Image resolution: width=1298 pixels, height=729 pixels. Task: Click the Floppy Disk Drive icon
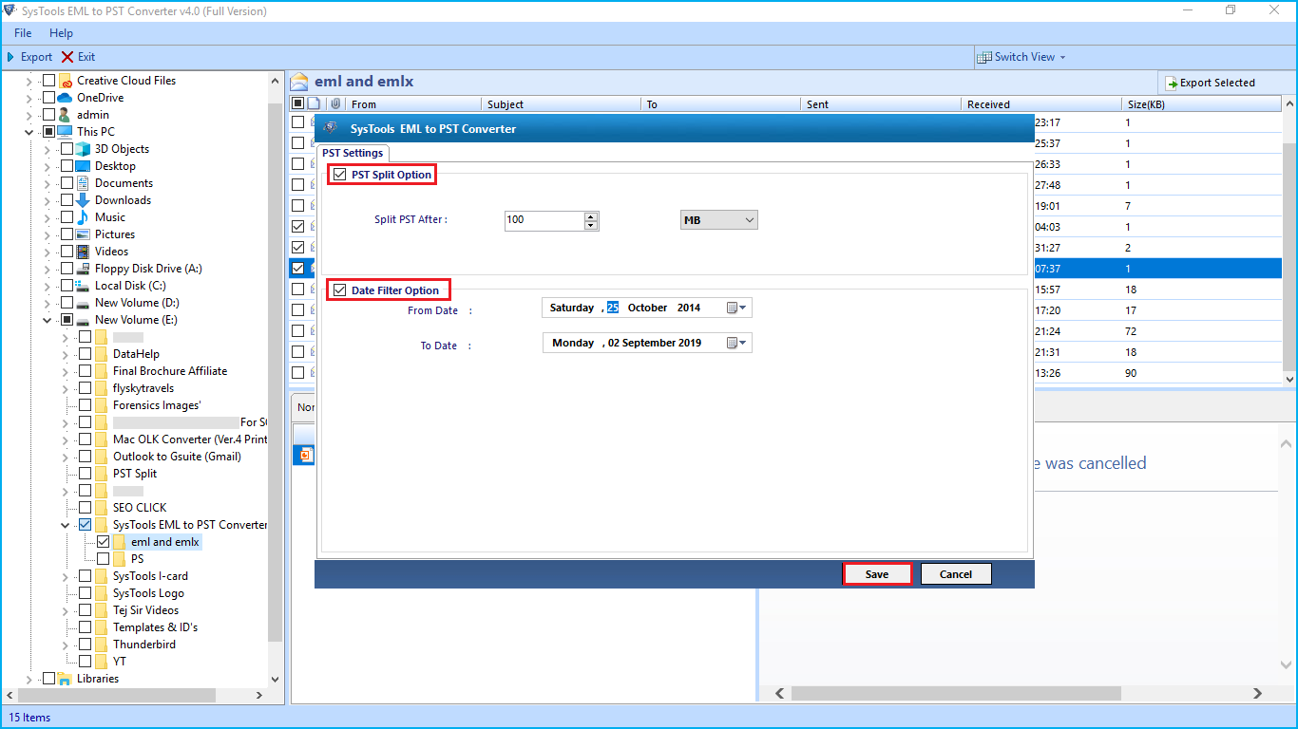[84, 269]
